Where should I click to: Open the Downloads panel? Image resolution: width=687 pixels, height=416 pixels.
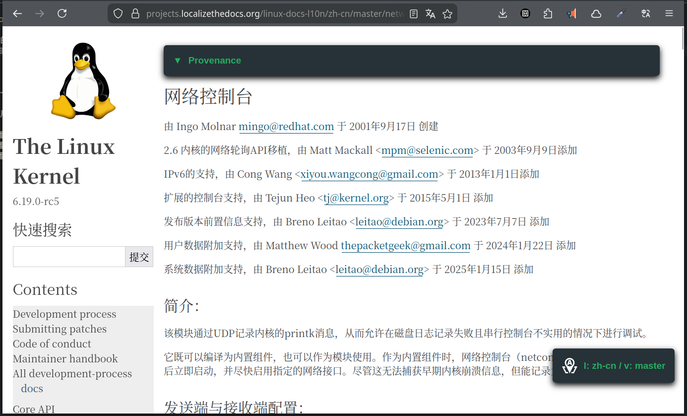click(x=502, y=13)
